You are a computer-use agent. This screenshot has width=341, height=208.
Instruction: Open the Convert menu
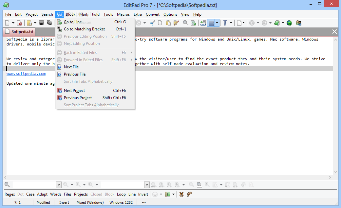coord(153,14)
